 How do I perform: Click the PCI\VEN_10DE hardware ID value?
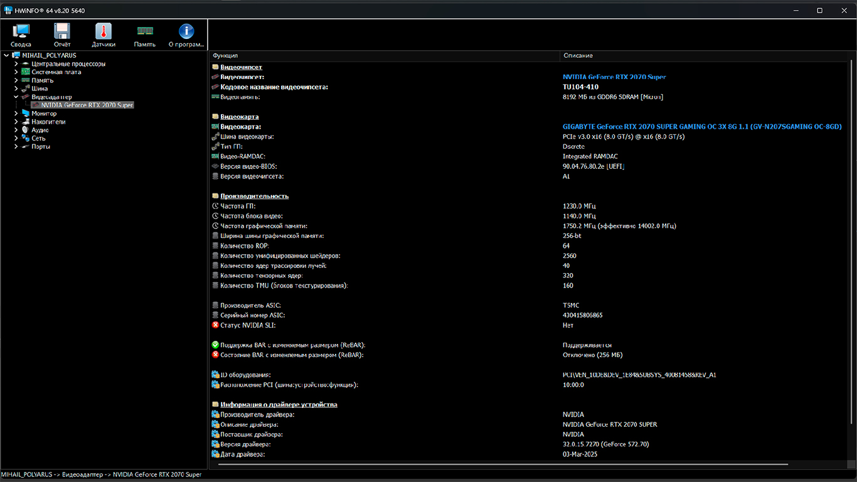tap(639, 375)
